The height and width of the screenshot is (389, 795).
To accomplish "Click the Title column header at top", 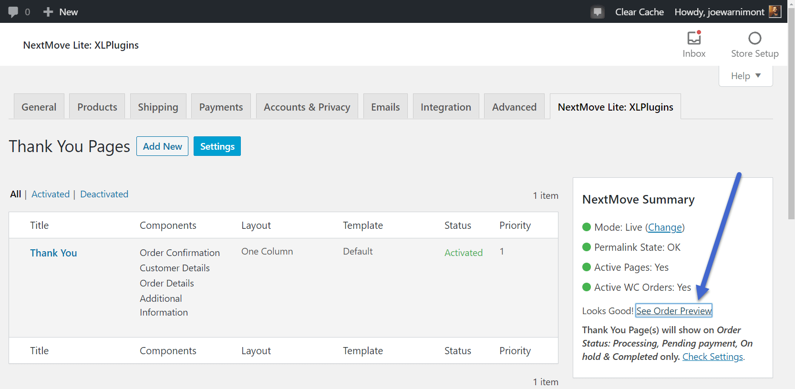I will coord(40,225).
